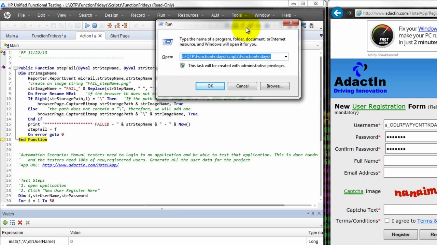The width and height of the screenshot is (437, 245).
Task: Collapse the stepFail function code block
Action: 15,68
